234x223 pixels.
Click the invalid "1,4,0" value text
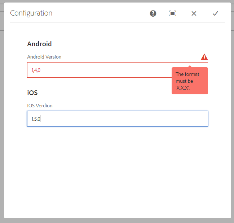[x=36, y=70]
